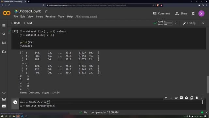Viewport: 209px width, 118px height.
Task: Open the cell editor settings gear
Action: point(186,98)
